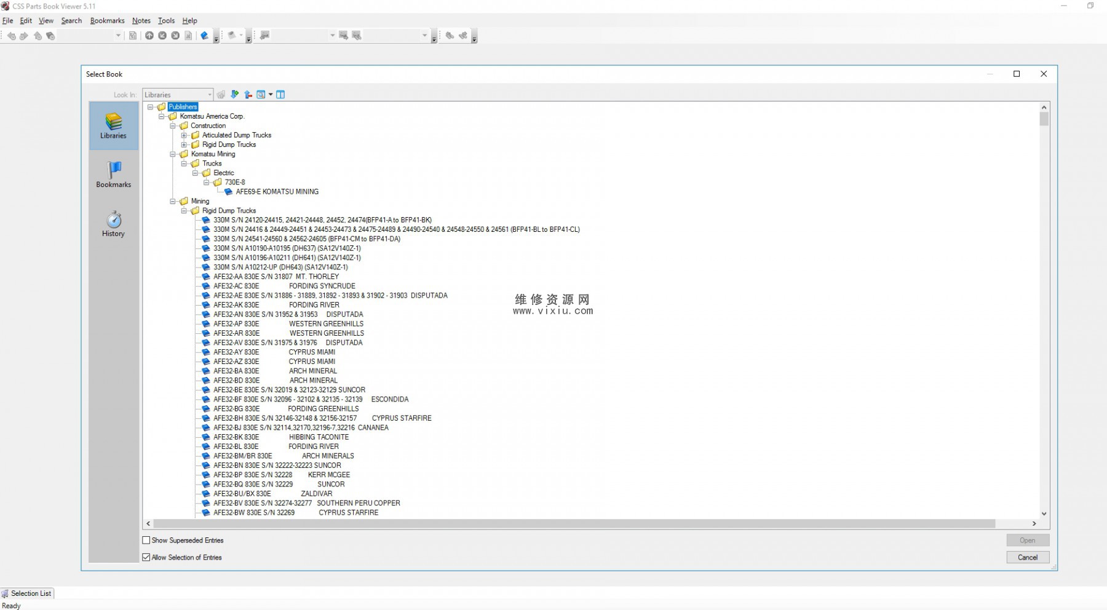Expand the Articulated Dump Trucks folder
Viewport: 1107px width, 610px height.
[x=184, y=135]
